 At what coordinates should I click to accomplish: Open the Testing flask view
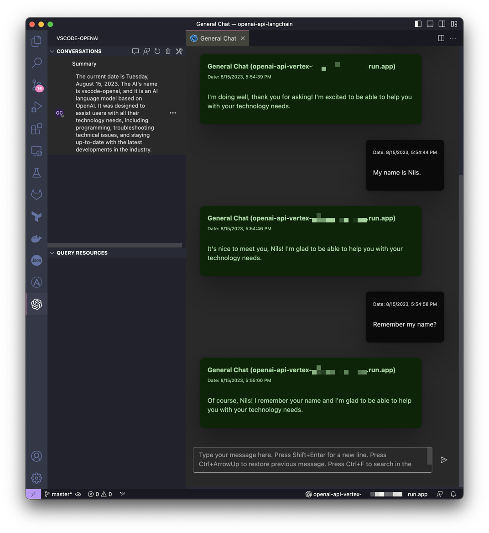point(36,173)
